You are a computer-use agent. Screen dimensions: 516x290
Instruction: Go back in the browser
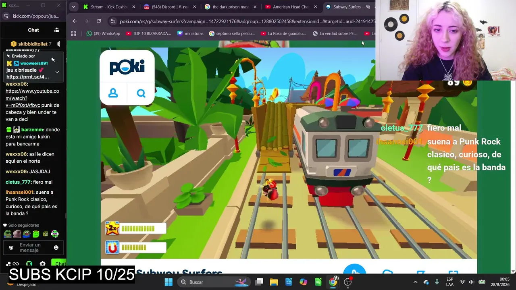pos(75,21)
